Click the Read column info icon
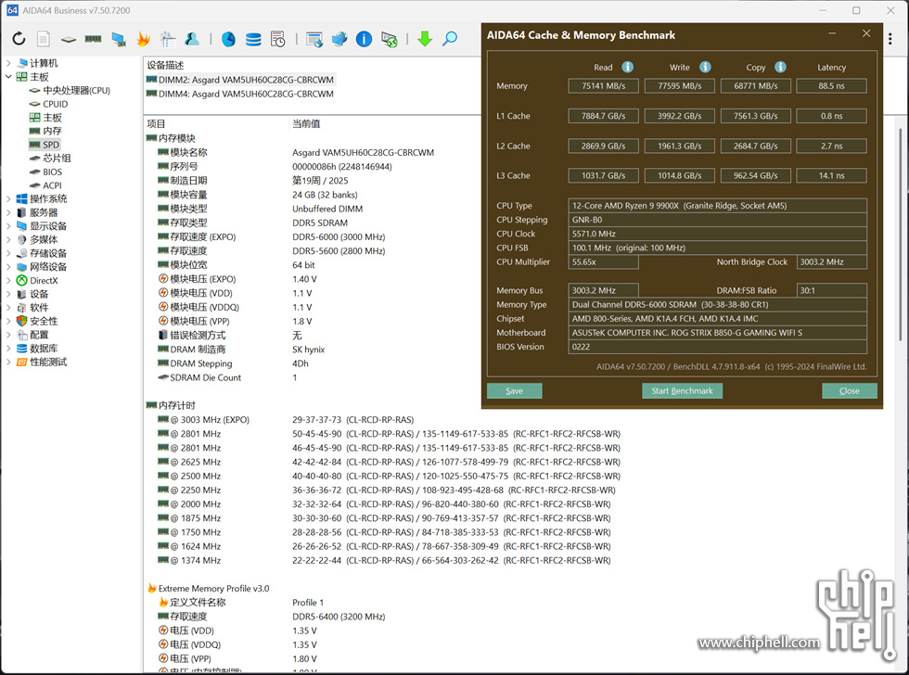The width and height of the screenshot is (909, 675). click(x=628, y=67)
